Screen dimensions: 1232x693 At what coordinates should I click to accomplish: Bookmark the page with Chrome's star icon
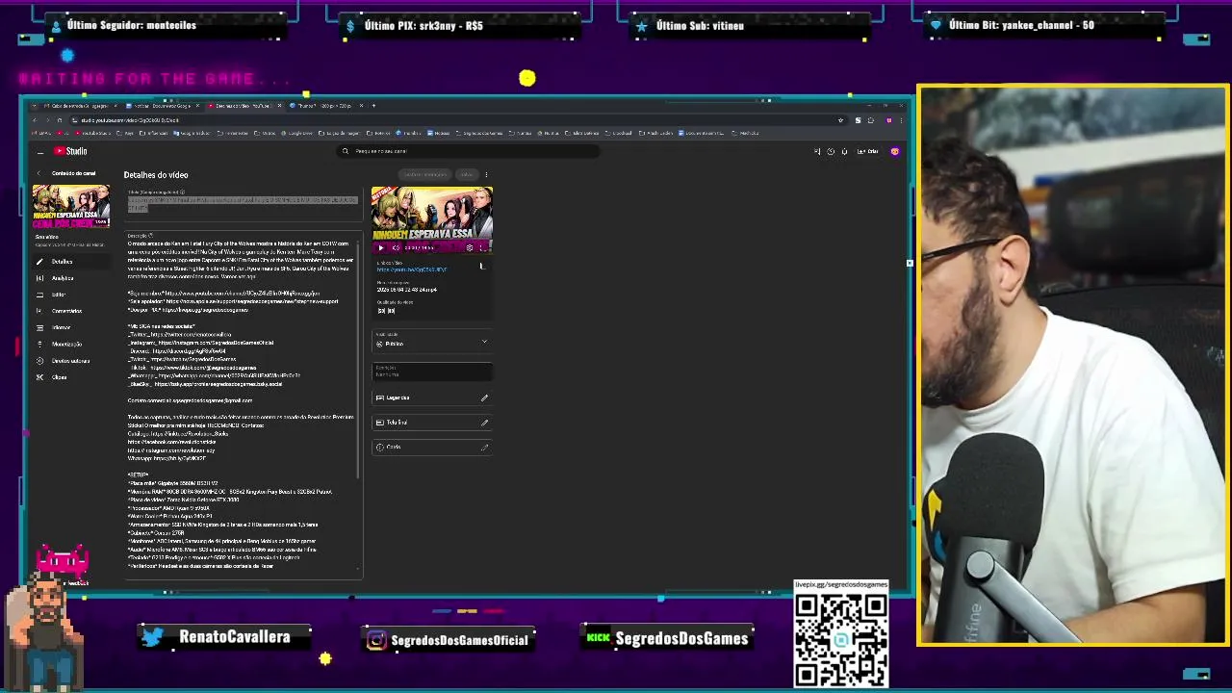click(x=841, y=120)
